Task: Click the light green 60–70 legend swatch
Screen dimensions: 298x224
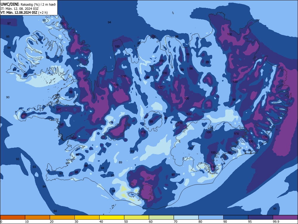Action: (x=161, y=217)
